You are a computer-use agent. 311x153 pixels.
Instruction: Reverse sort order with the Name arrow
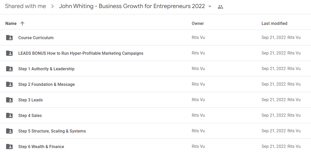pyautogui.click(x=22, y=24)
